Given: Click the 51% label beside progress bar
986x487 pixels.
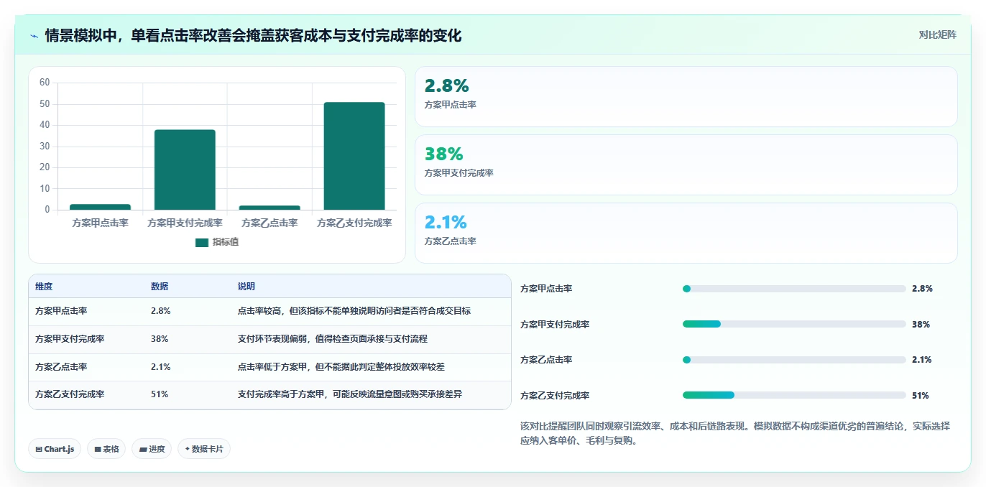Looking at the screenshot, I should pyautogui.click(x=920, y=396).
